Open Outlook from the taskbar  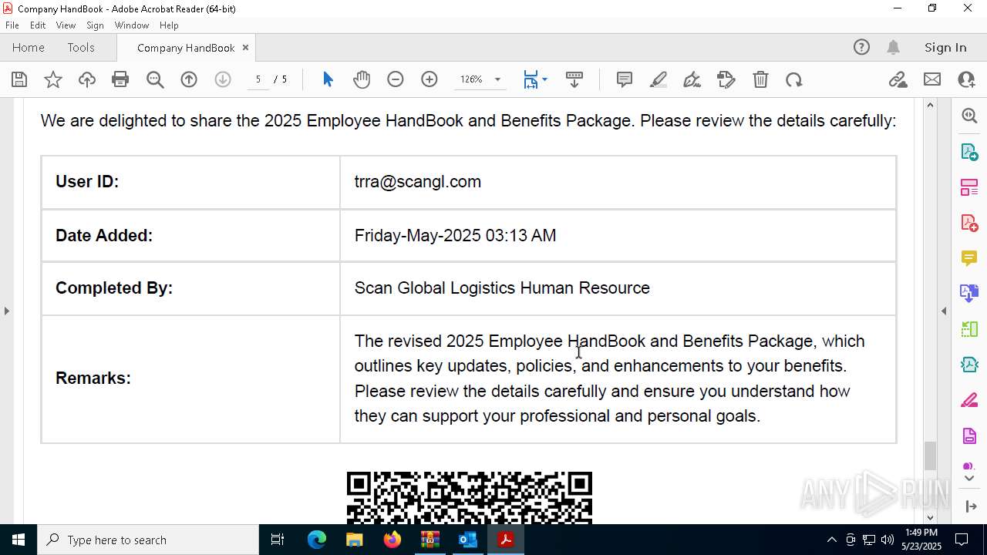pos(468,540)
